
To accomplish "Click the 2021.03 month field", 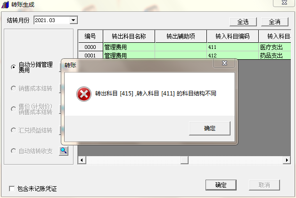I will click(x=52, y=20).
